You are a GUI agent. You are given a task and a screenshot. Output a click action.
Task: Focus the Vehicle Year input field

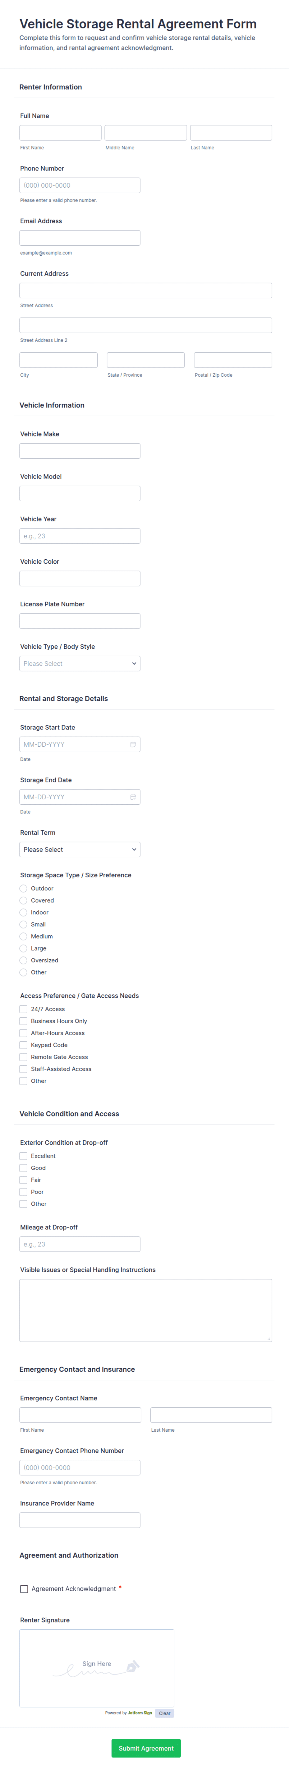pyautogui.click(x=80, y=536)
